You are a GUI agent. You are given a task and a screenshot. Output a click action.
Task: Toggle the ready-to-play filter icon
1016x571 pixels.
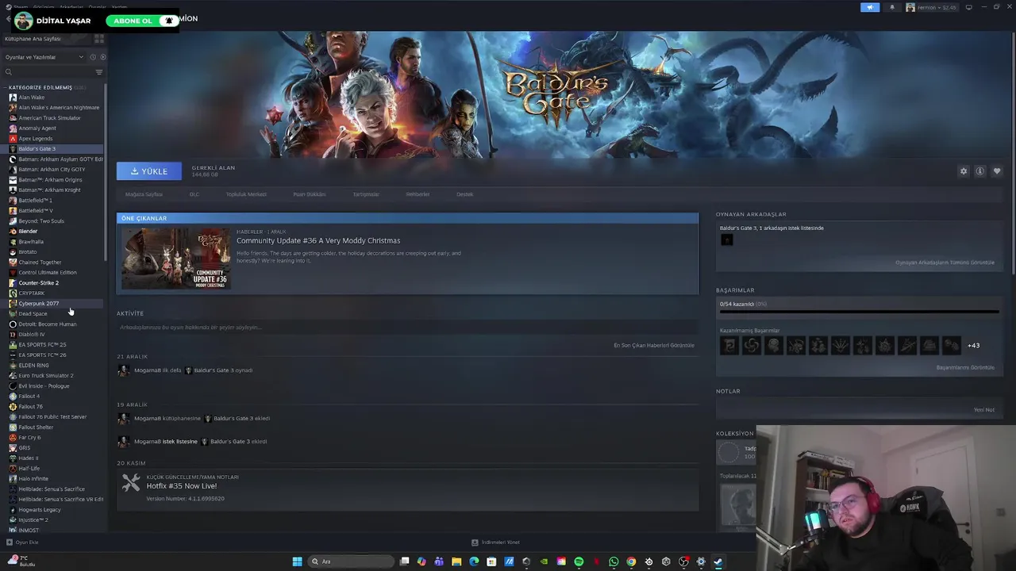click(102, 57)
